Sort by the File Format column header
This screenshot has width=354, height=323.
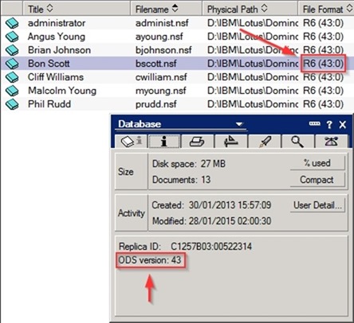tap(326, 10)
